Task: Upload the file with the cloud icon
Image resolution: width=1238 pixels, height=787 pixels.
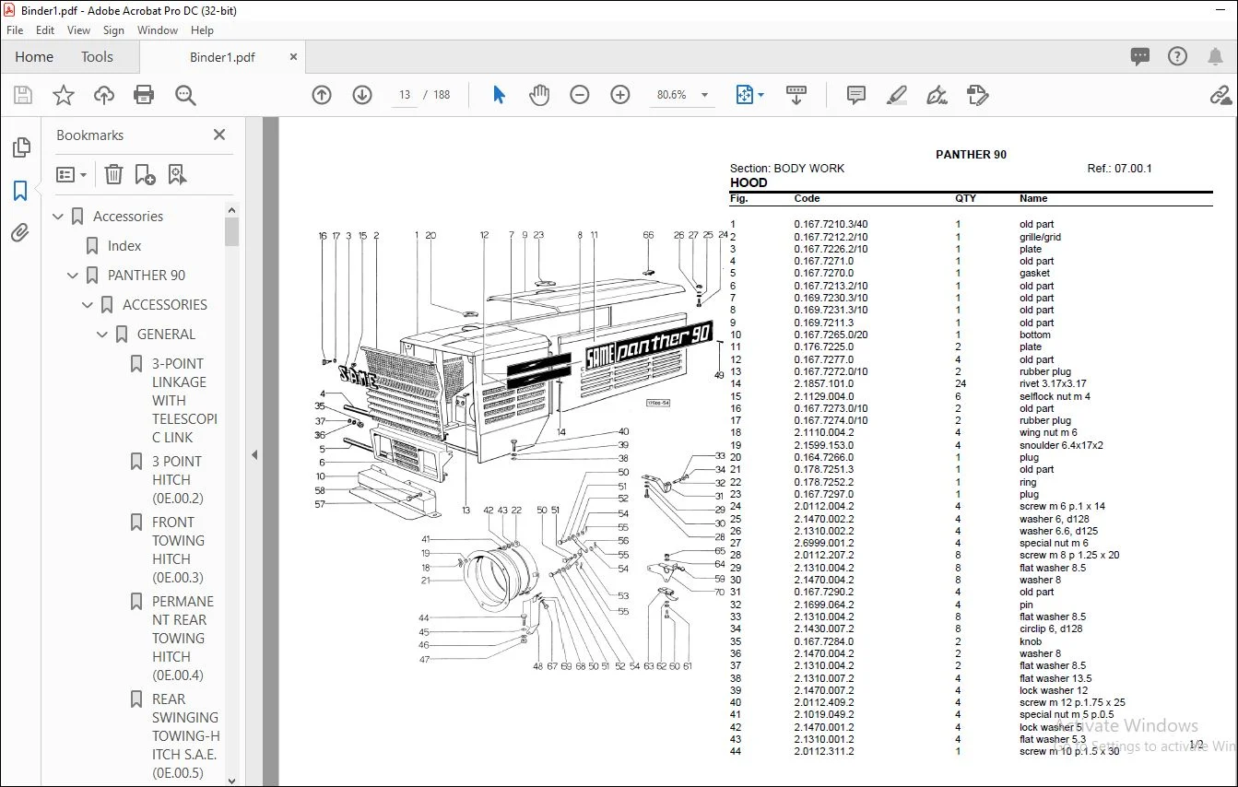Action: 104,95
